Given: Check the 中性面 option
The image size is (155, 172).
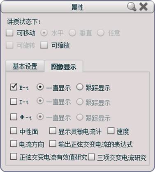Looking at the screenshot, I should point(14,131).
